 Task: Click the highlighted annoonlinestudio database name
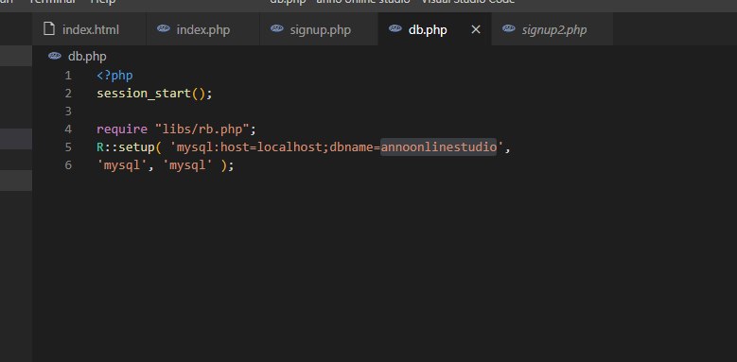439,147
